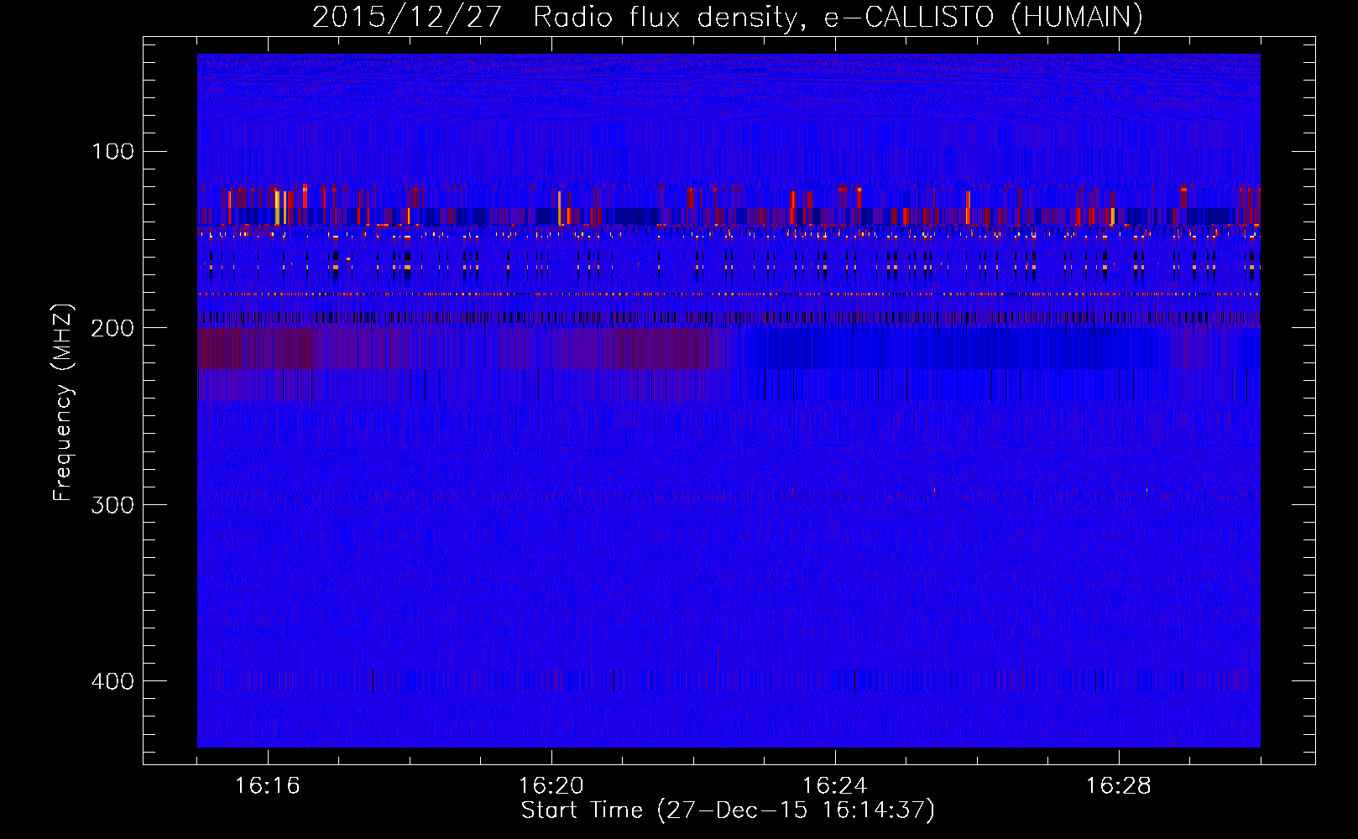Click the 16:16 time tick label
This screenshot has height=839, width=1358.
(x=268, y=786)
